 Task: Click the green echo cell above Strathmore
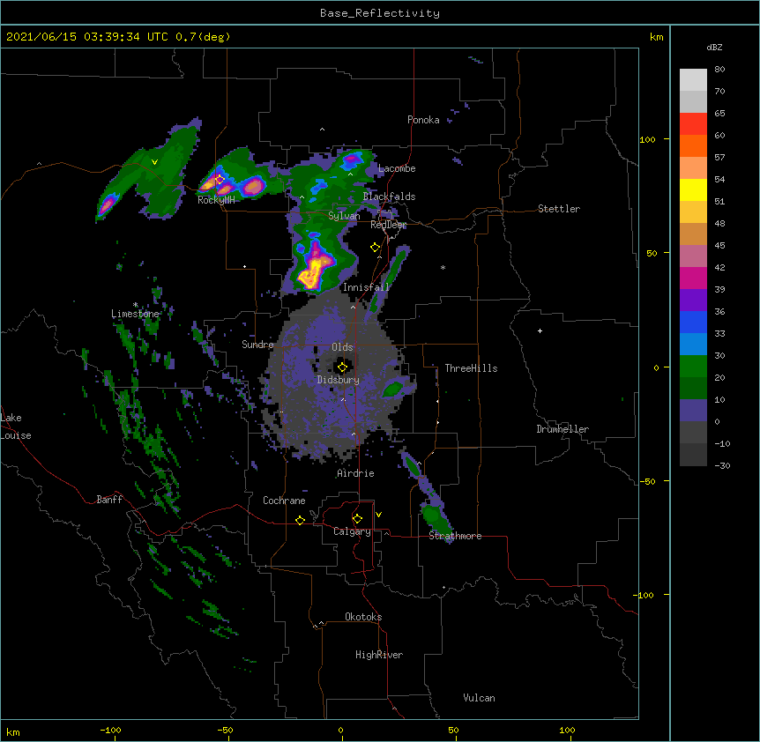431,515
